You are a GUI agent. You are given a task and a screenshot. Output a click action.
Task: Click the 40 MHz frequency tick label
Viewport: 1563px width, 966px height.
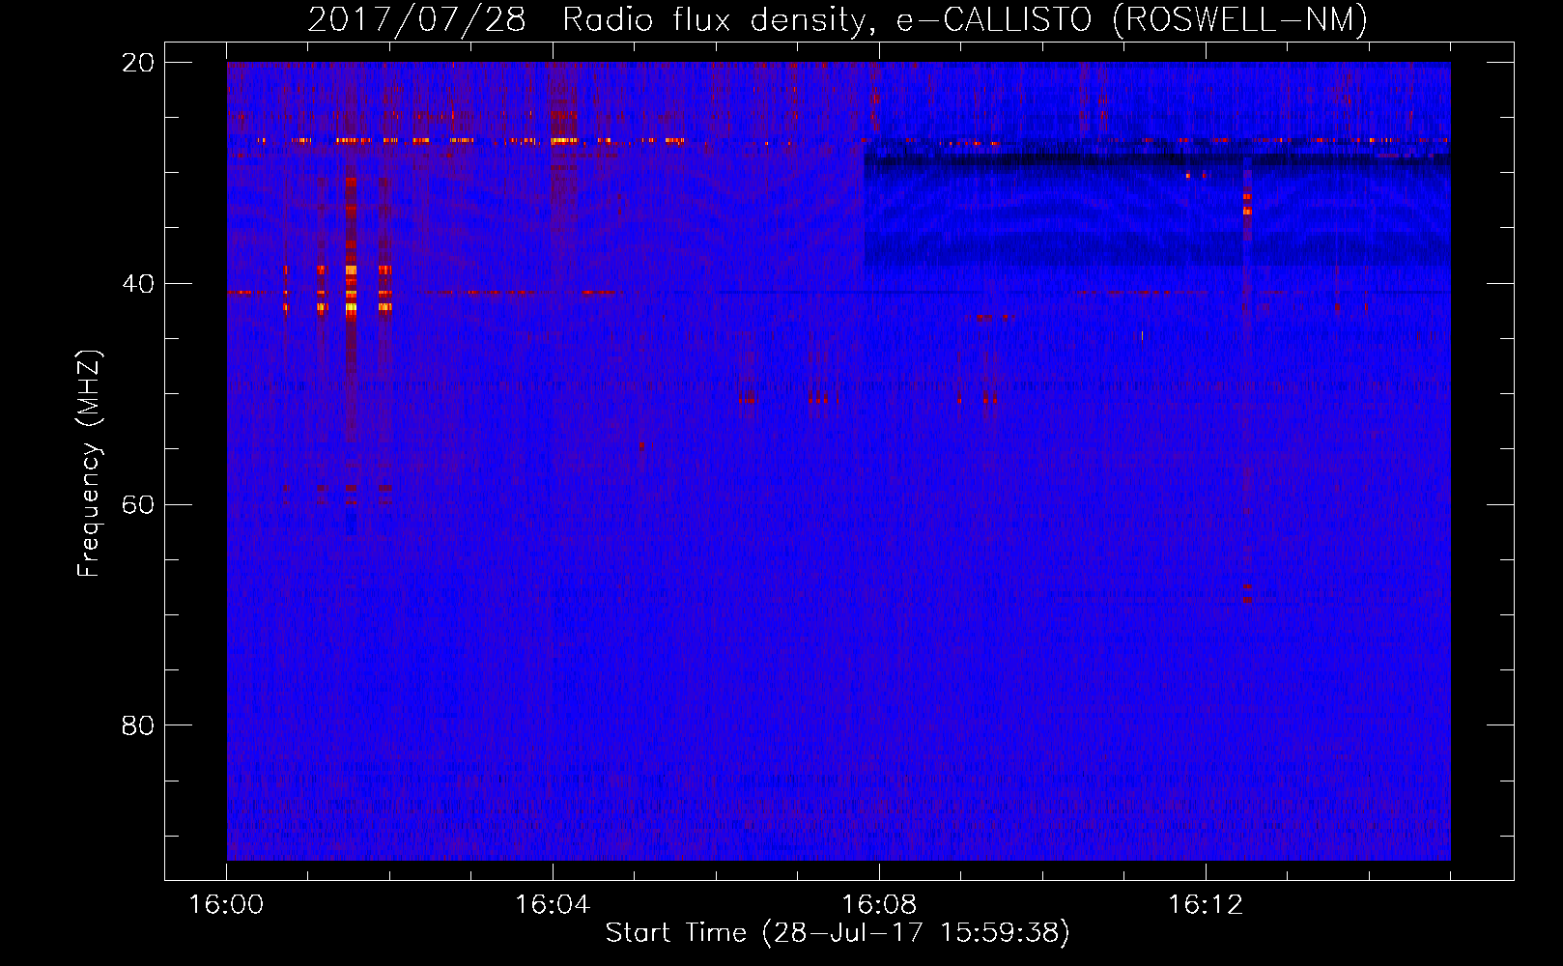click(138, 284)
